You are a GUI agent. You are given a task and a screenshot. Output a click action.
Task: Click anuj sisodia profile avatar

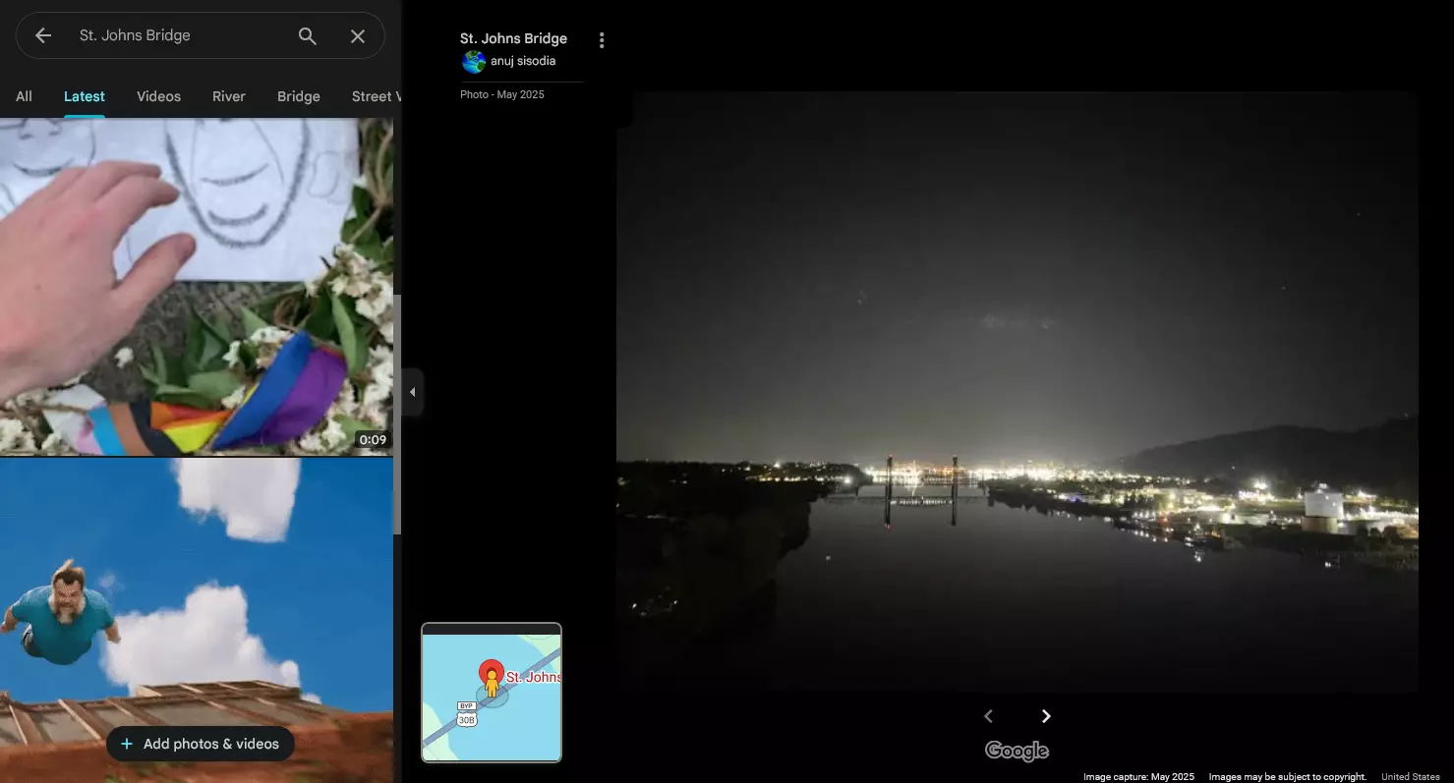click(474, 62)
